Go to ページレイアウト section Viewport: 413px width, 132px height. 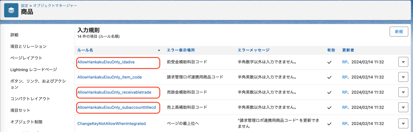(x=26, y=58)
